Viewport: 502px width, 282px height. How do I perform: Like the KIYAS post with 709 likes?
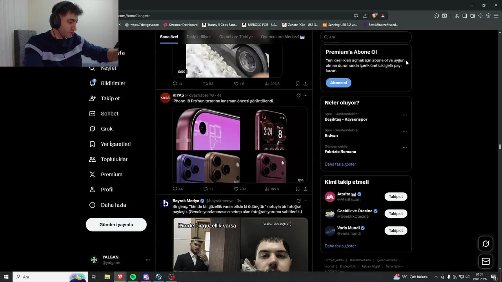tap(240, 189)
